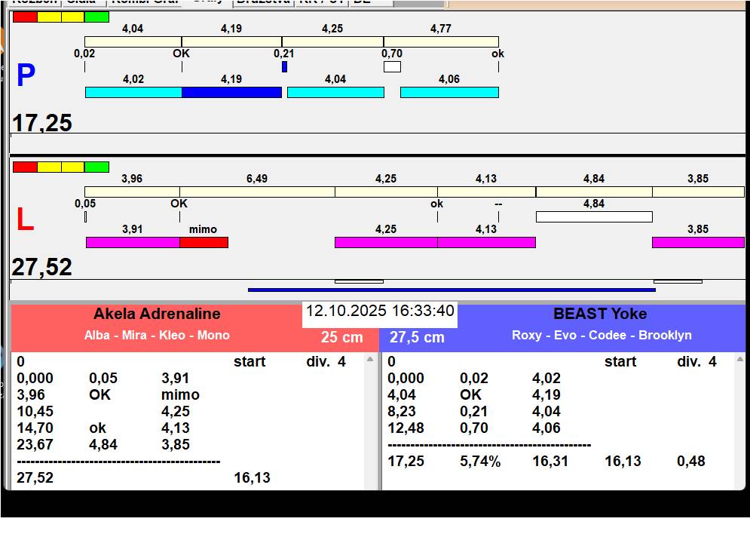
Task: Click the white 0,70 box in lane P
Action: (x=392, y=66)
